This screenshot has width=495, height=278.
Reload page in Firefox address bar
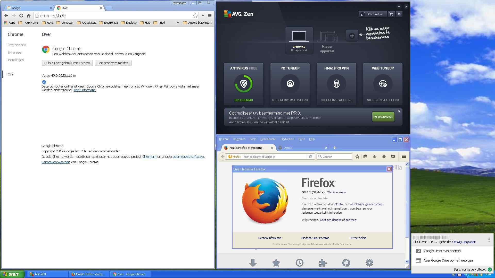(310, 157)
